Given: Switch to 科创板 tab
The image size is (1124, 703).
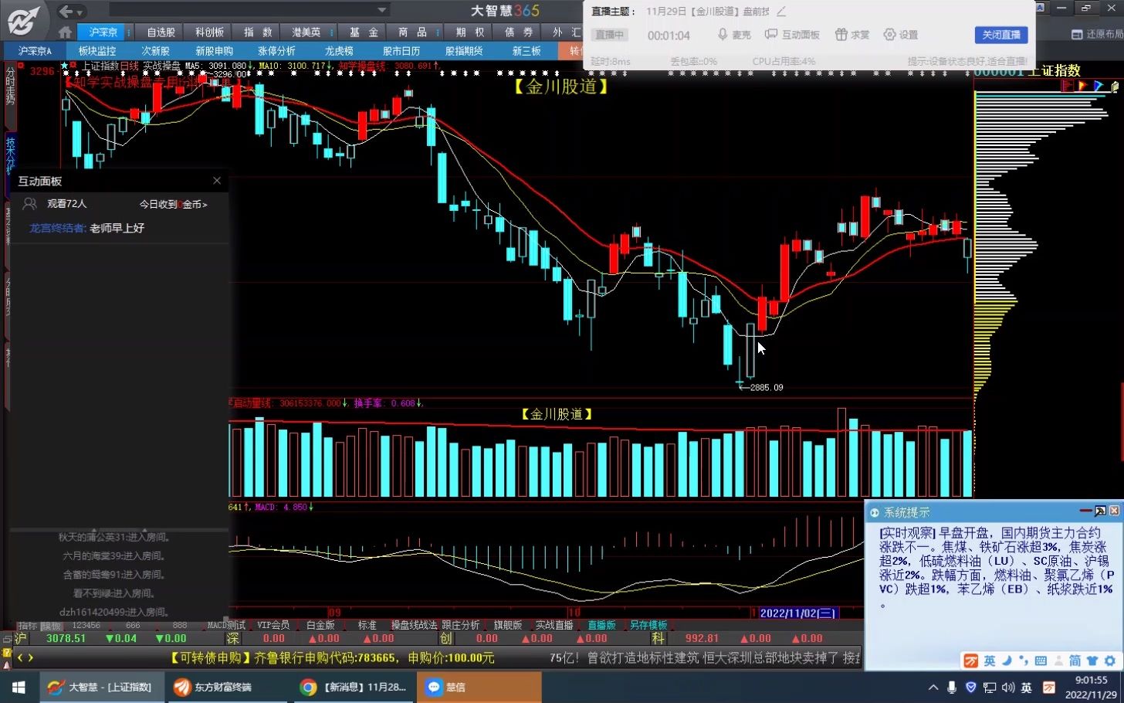Looking at the screenshot, I should 209,32.
